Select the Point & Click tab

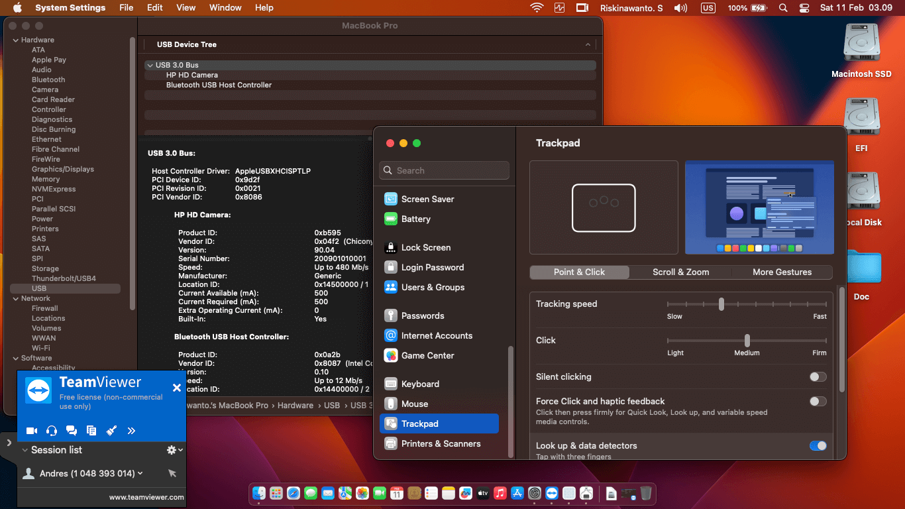[580, 272]
